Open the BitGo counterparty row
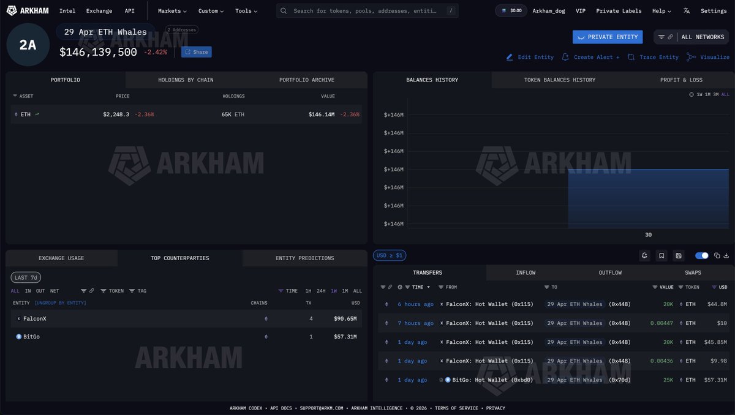 tap(186, 337)
